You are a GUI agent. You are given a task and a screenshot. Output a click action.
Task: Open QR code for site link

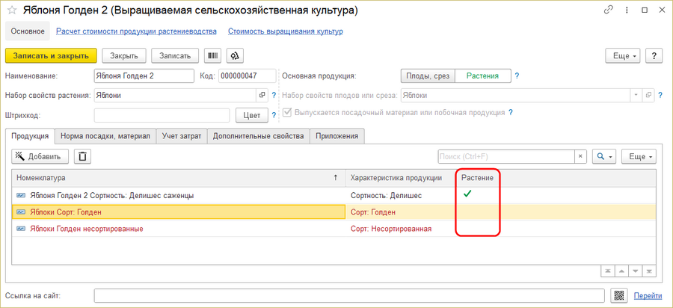(x=618, y=295)
